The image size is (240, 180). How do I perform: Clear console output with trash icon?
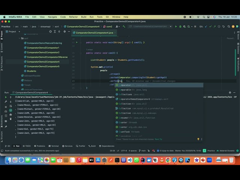(x=10, y=119)
